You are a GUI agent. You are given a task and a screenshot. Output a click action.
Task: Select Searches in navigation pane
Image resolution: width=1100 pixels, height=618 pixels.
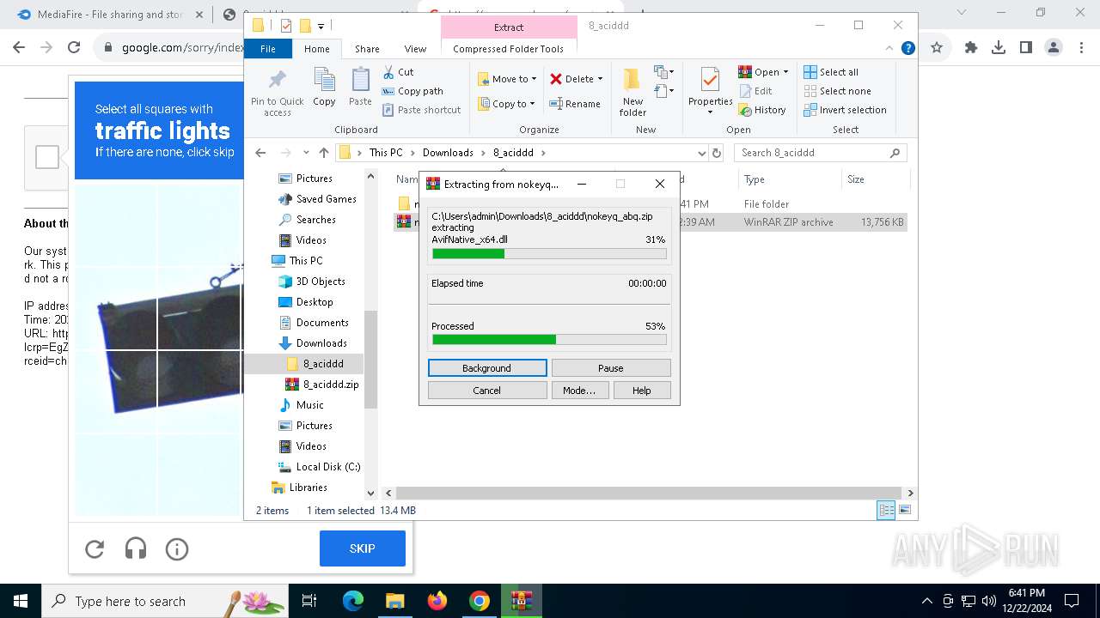coord(316,220)
